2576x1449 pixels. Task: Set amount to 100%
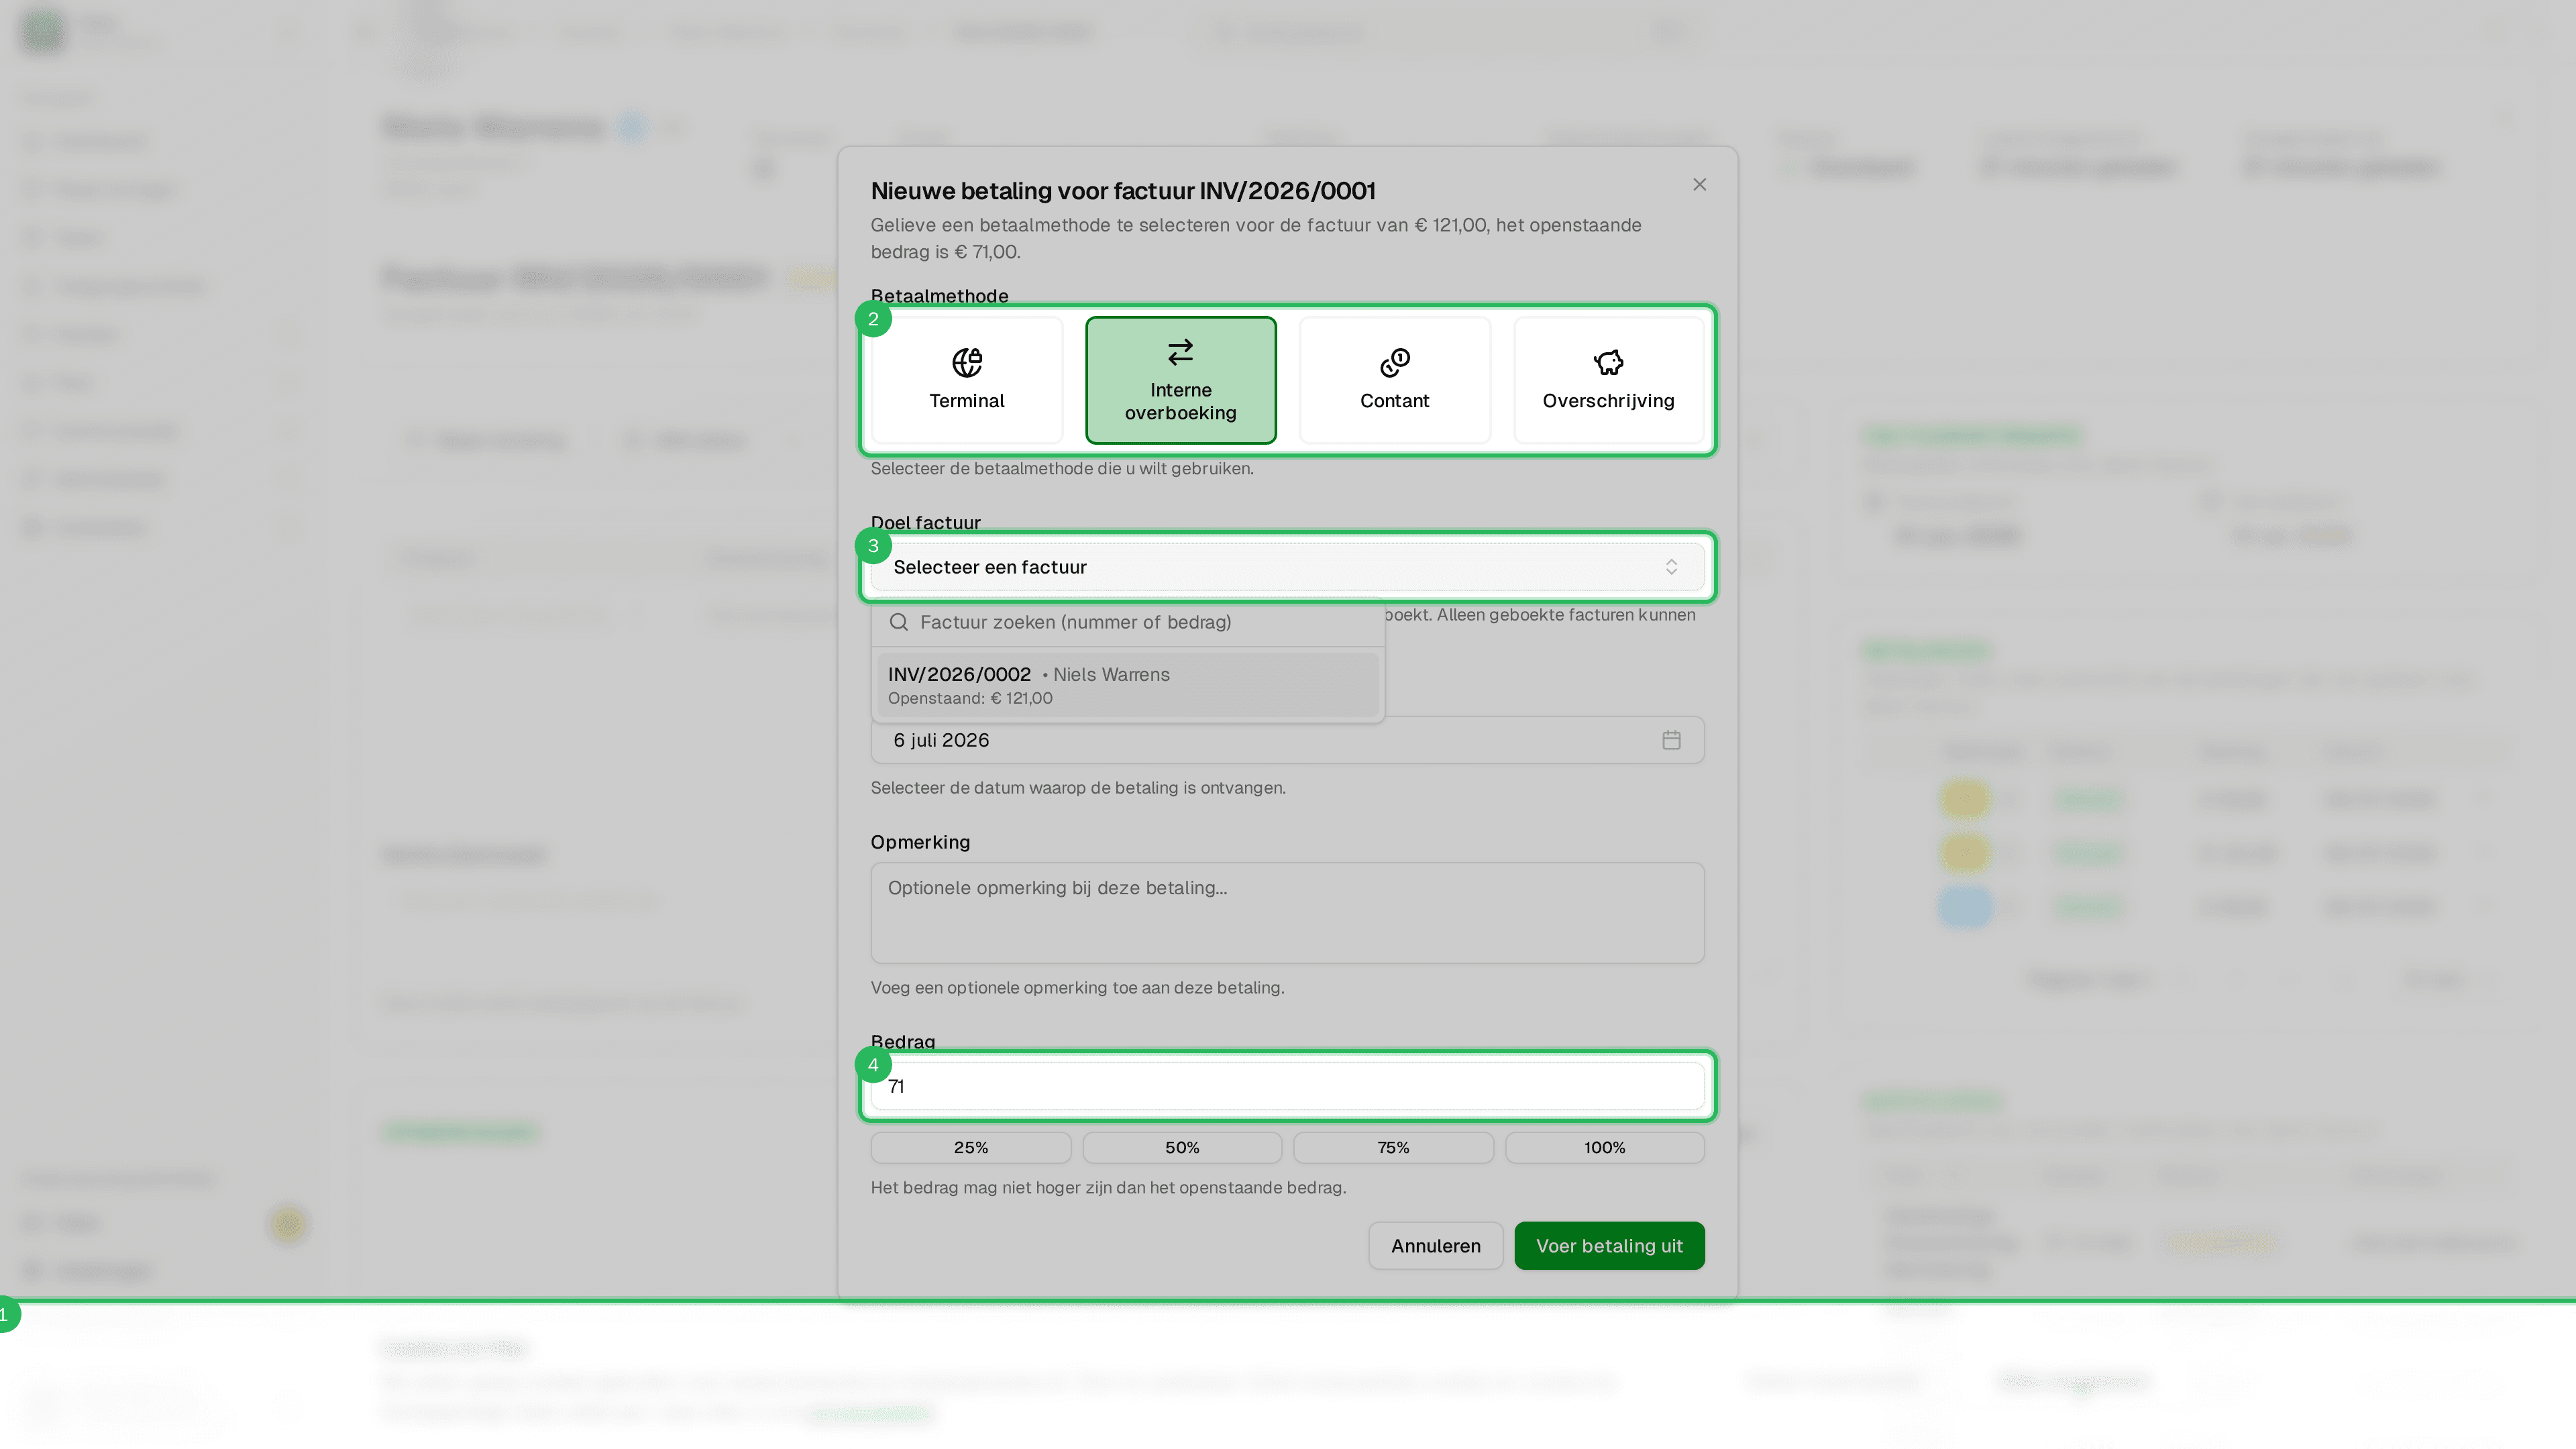point(1604,1147)
